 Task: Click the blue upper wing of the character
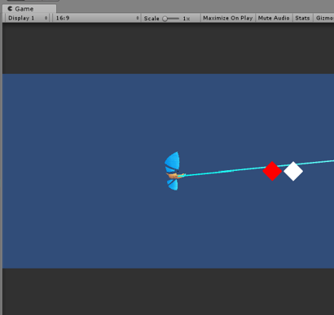(x=173, y=161)
